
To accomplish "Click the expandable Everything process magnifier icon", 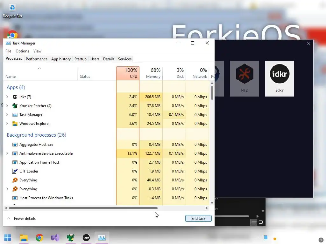I will point(15,189).
